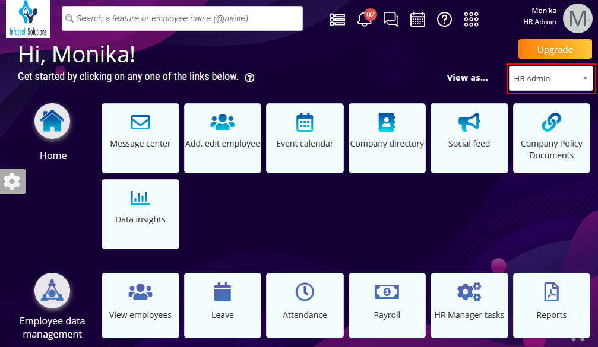
Task: Open the Message center tile
Action: click(140, 138)
